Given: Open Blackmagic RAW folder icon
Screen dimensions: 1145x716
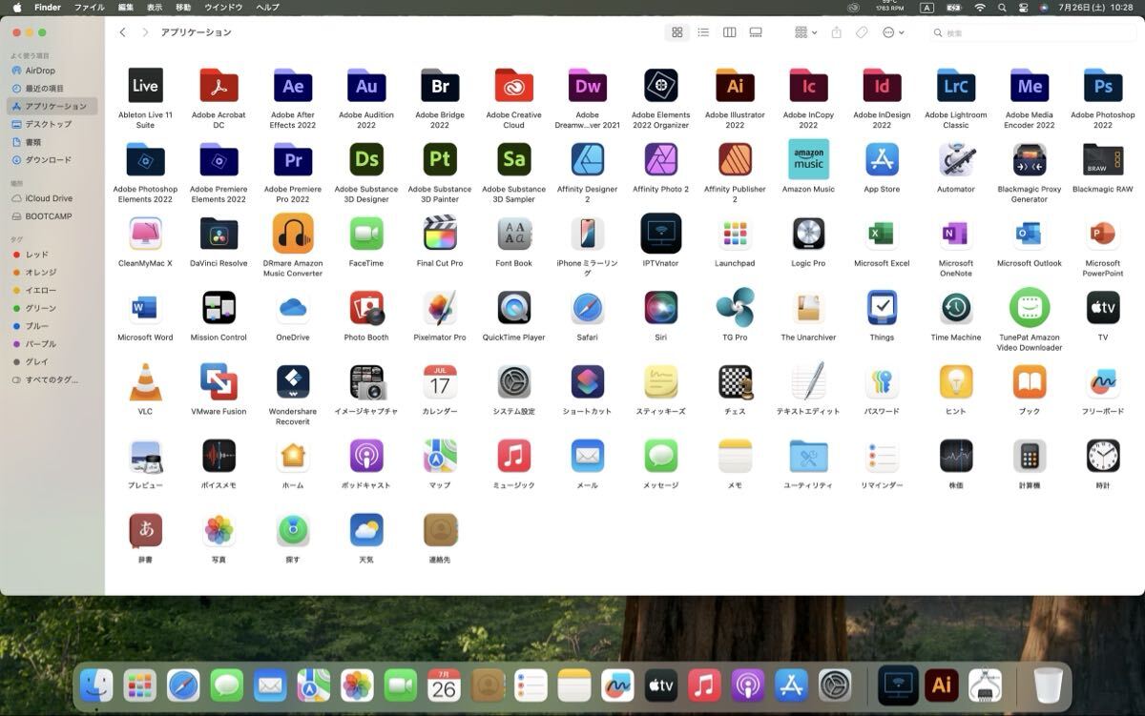Looking at the screenshot, I should coord(1103,159).
